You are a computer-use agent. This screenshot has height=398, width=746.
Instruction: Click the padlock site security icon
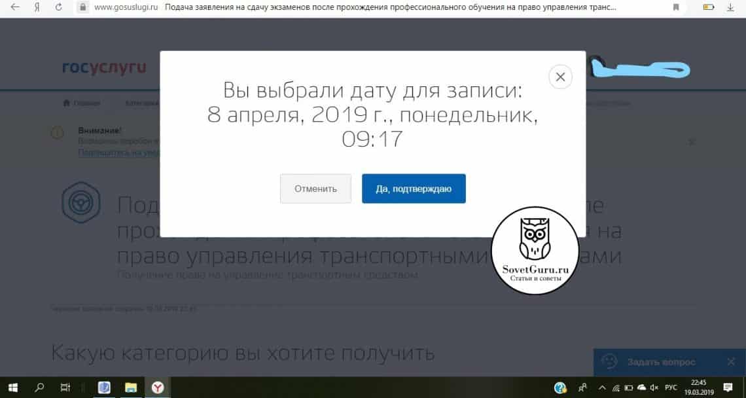point(82,8)
